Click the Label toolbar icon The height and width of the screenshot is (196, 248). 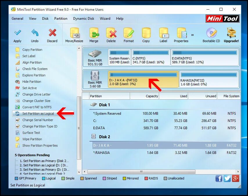tap(163, 33)
